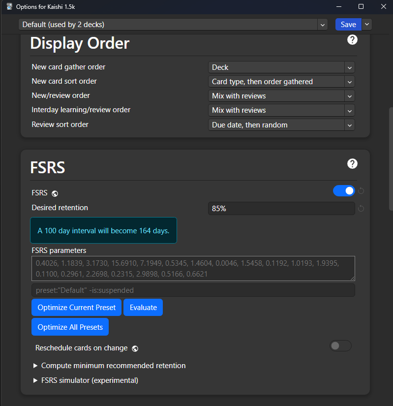Click Optimize All Presets
The height and width of the screenshot is (406, 393).
click(70, 327)
